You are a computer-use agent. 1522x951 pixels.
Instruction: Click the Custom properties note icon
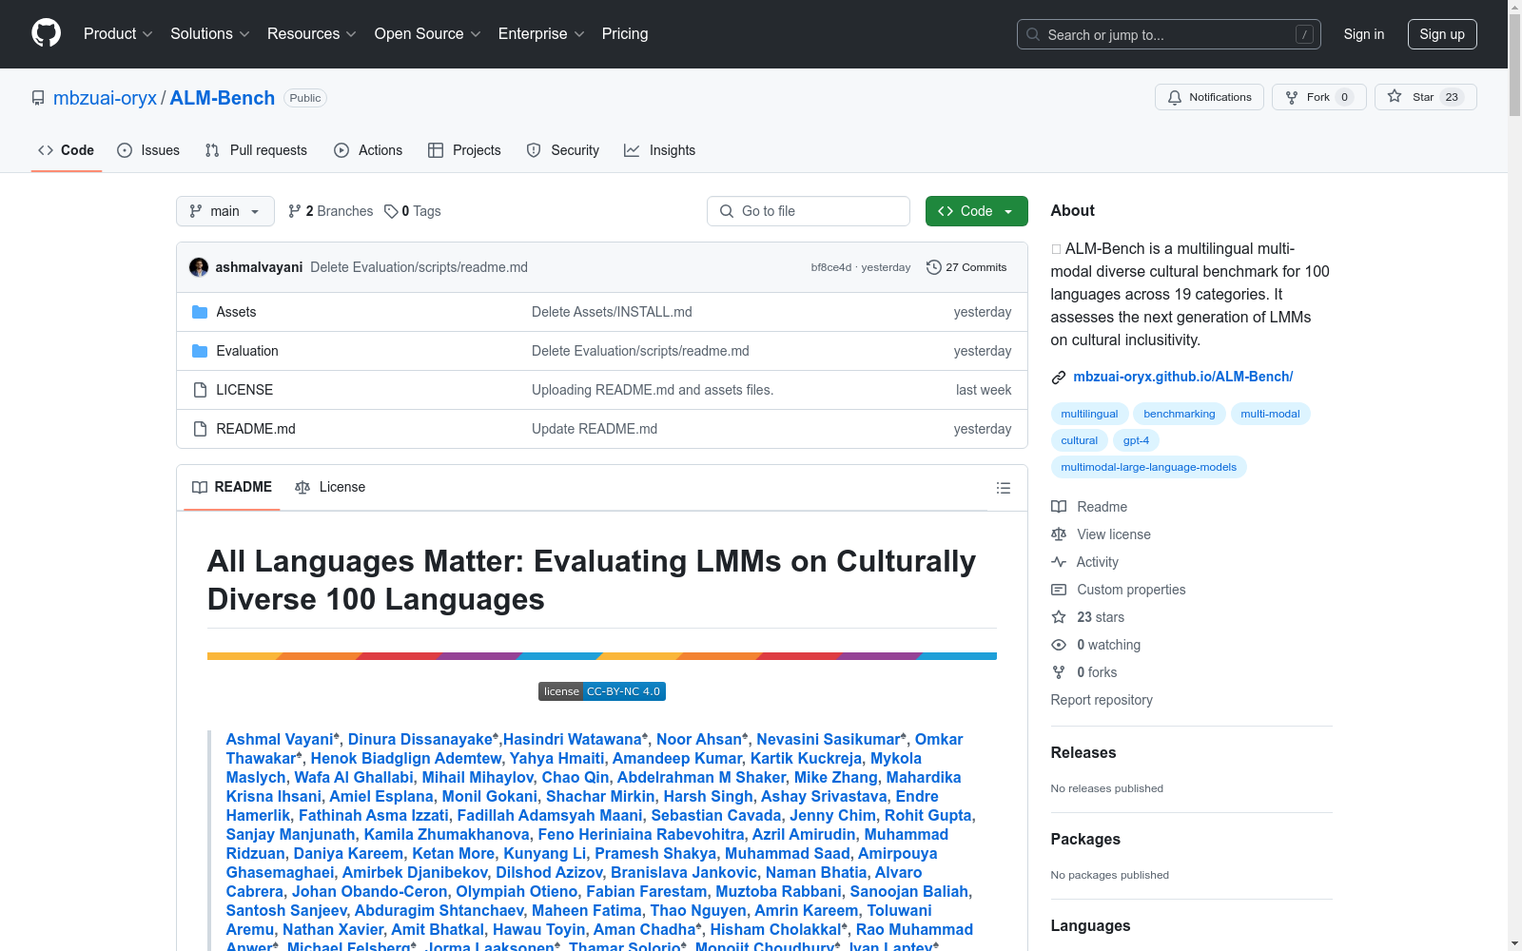coord(1059,590)
